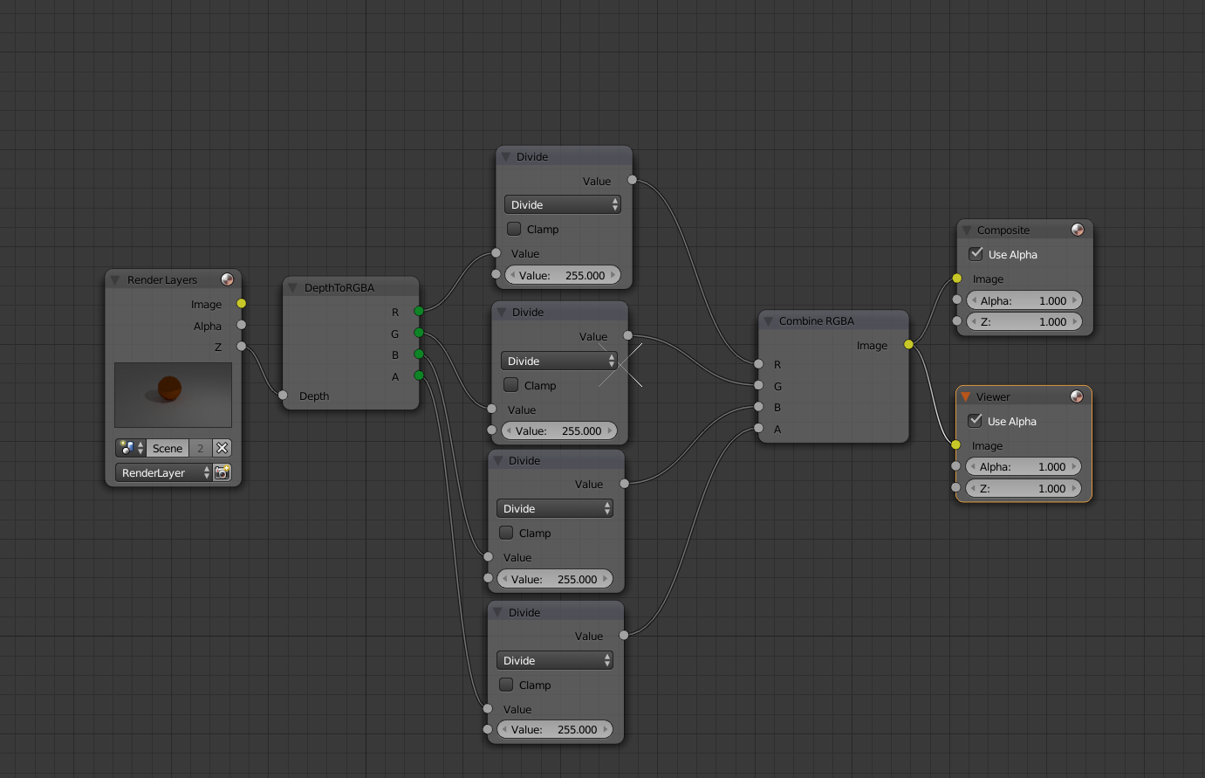Viewport: 1205px width, 778px height.
Task: Enable Clamp on Divide node feeding A input
Action: (506, 685)
